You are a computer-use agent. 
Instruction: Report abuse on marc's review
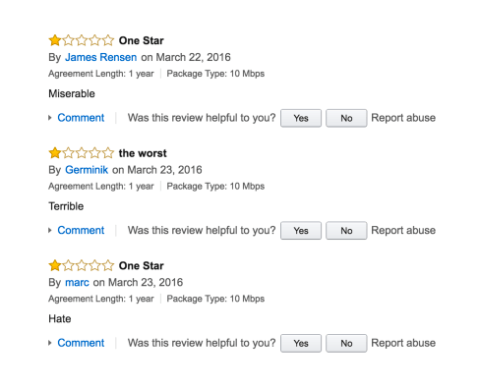(x=403, y=343)
